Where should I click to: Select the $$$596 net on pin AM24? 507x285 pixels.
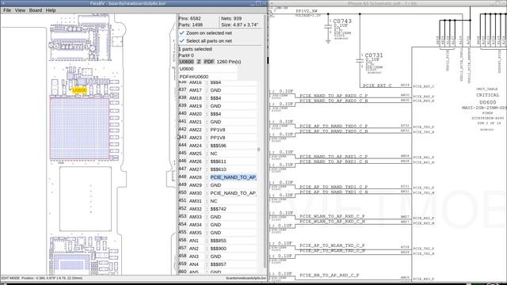pos(219,146)
